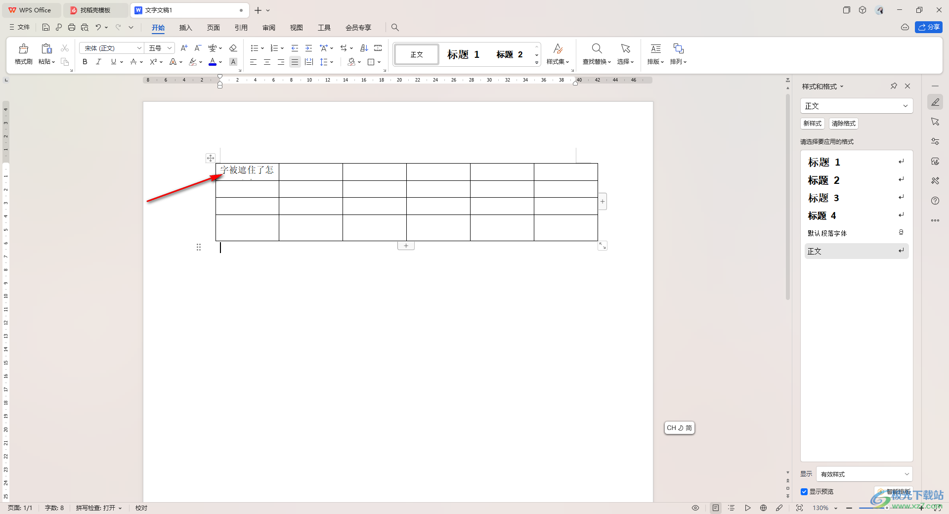Click the decrease indent icon
The height and width of the screenshot is (514, 949).
pos(295,48)
